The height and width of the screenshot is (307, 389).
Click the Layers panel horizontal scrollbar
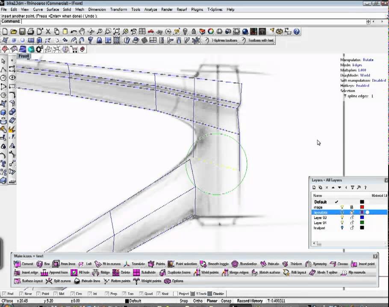[x=350, y=243]
